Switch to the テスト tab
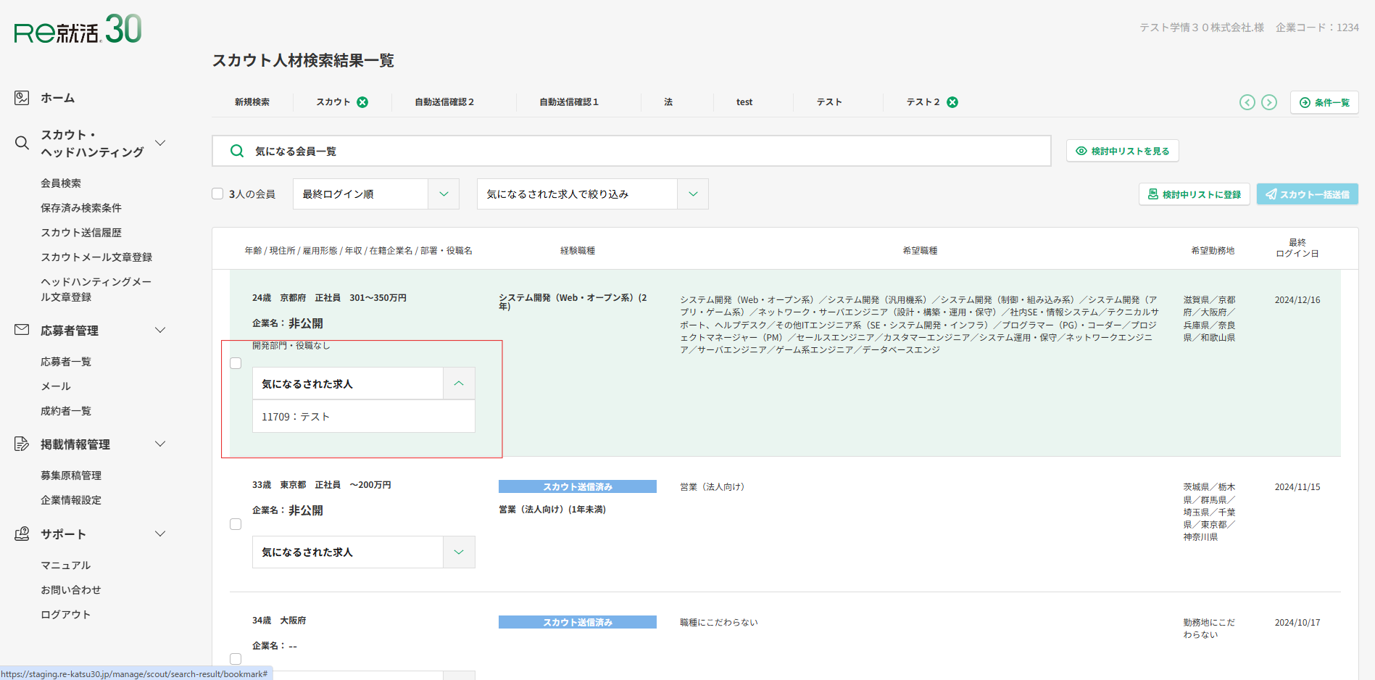Screen dimensions: 1375x680 [x=829, y=102]
